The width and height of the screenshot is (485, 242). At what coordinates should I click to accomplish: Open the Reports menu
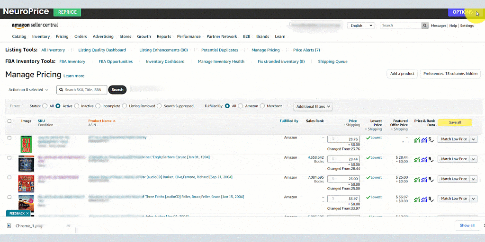163,36
